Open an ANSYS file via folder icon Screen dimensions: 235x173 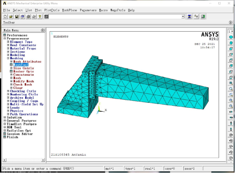tap(11, 16)
